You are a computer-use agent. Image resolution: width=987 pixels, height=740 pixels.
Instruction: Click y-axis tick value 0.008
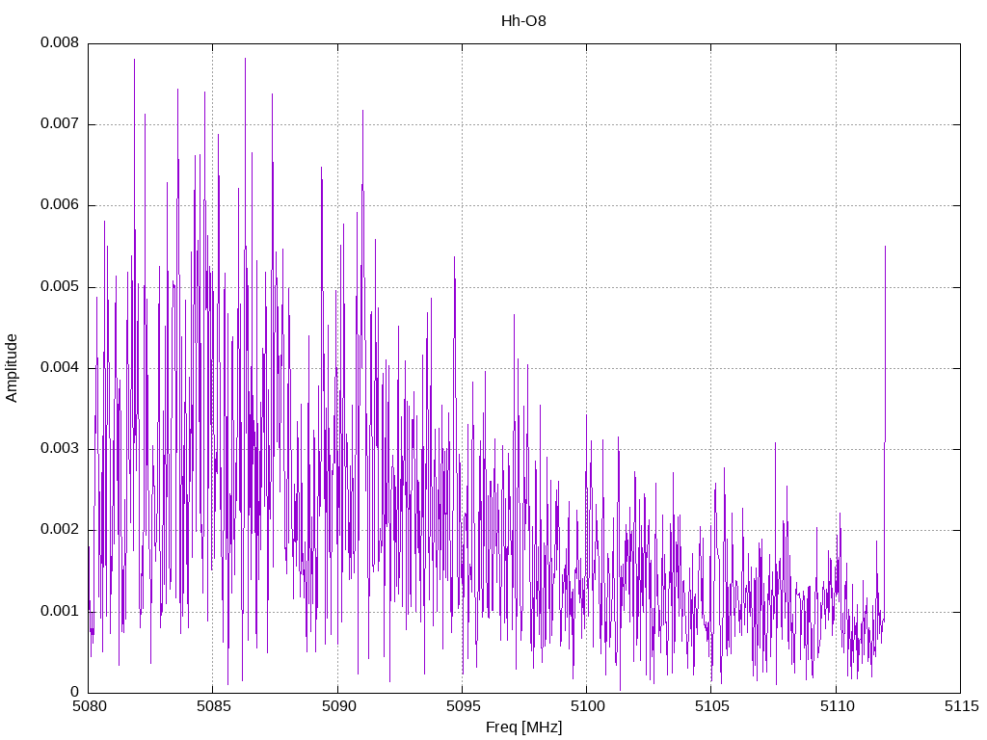pos(60,42)
